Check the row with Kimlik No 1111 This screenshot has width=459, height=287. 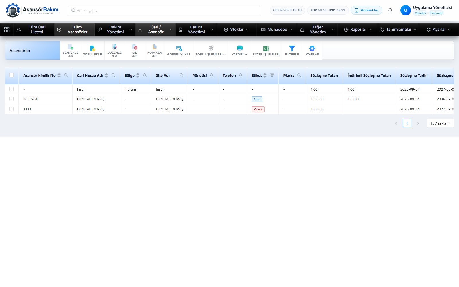pos(11,109)
